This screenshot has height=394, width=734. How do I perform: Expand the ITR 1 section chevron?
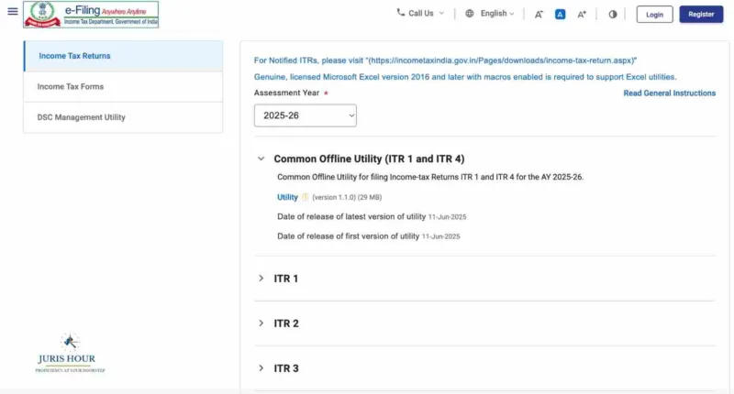(261, 278)
